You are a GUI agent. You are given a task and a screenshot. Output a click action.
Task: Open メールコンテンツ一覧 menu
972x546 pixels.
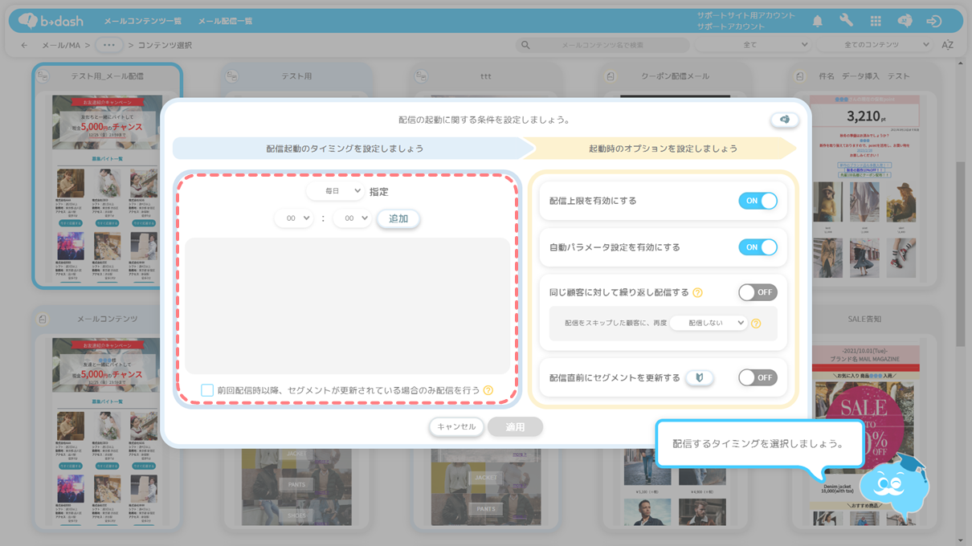(143, 22)
